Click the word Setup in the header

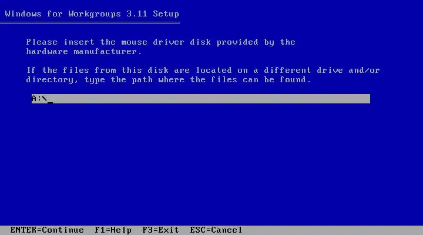[166, 14]
